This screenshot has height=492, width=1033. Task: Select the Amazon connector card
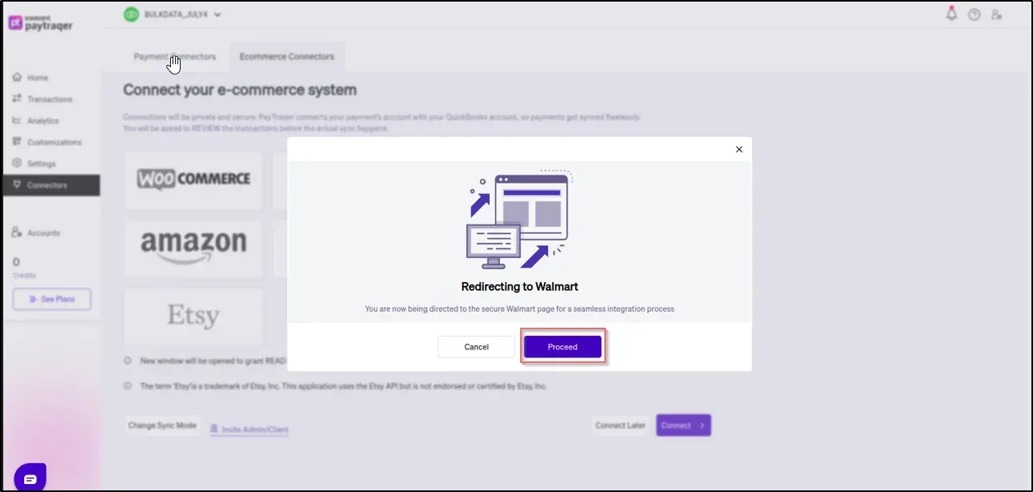click(193, 248)
